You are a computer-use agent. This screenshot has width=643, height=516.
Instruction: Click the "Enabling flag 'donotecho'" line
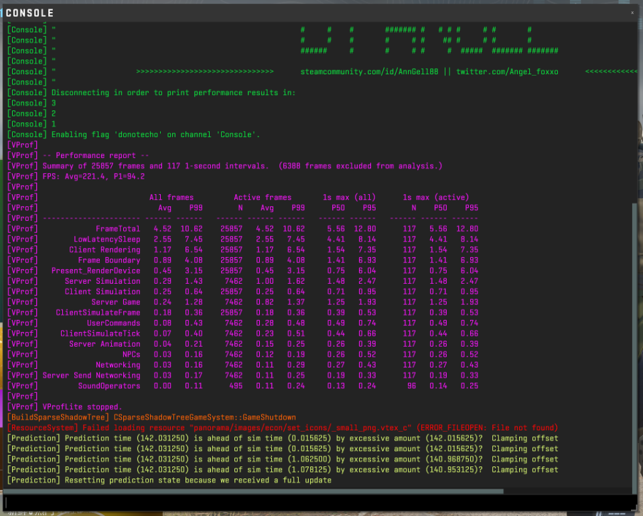click(x=134, y=135)
